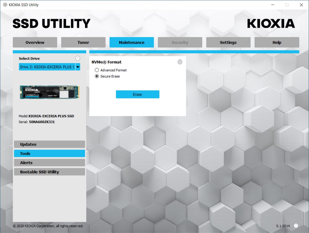The height and width of the screenshot is (233, 309).
Task: Open the Updates sidebar section
Action: tap(49, 144)
